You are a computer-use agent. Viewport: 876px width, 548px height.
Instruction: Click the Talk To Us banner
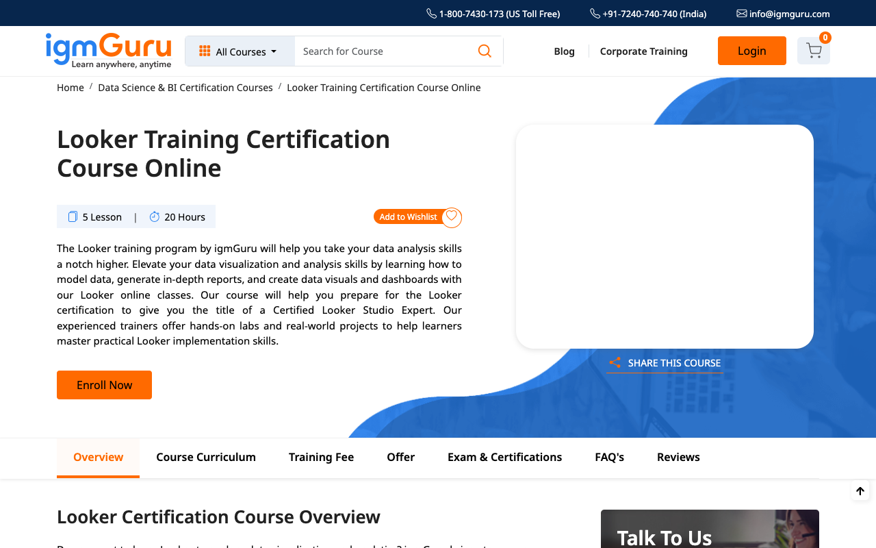[x=710, y=529]
